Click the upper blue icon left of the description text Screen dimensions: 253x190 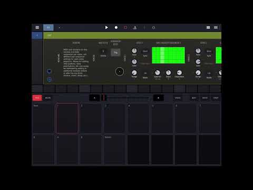click(x=49, y=71)
